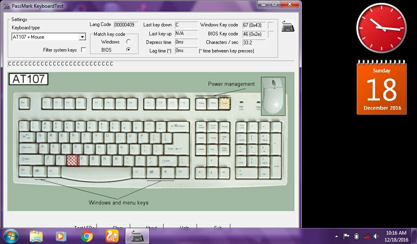Click the BIOS Key code field 46 (0x2e)

coord(254,34)
